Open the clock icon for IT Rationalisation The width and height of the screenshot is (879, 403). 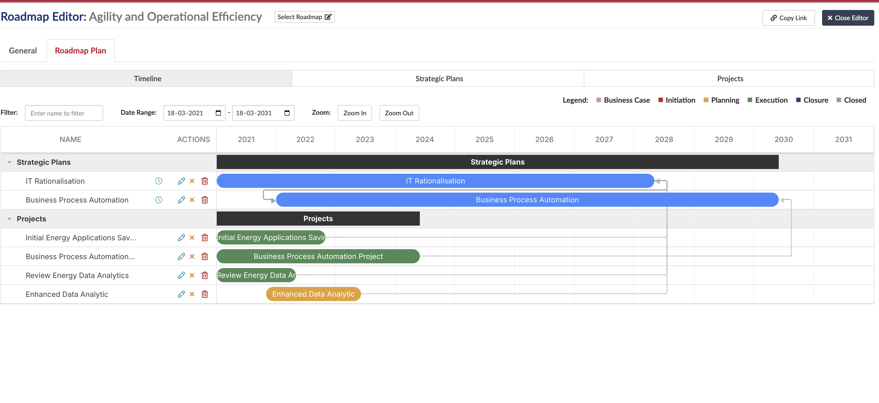(158, 181)
